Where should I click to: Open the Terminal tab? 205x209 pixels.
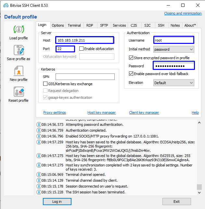(x=74, y=25)
